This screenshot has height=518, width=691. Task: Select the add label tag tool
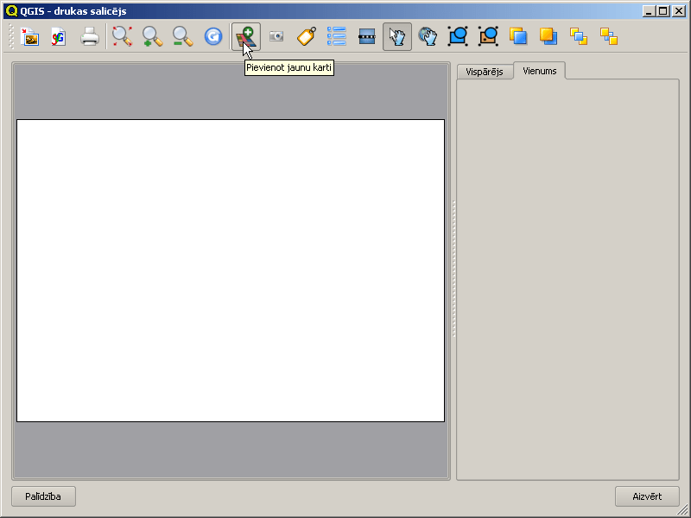pos(307,36)
